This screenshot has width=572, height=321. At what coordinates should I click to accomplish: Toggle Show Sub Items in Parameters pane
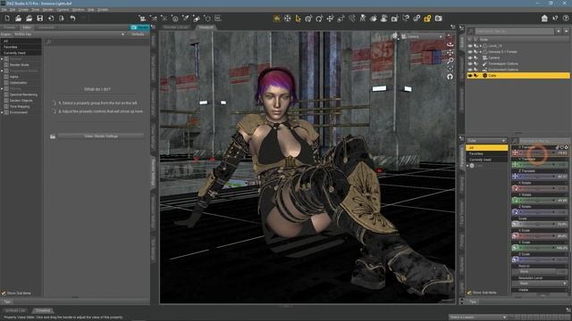pyautogui.click(x=469, y=292)
